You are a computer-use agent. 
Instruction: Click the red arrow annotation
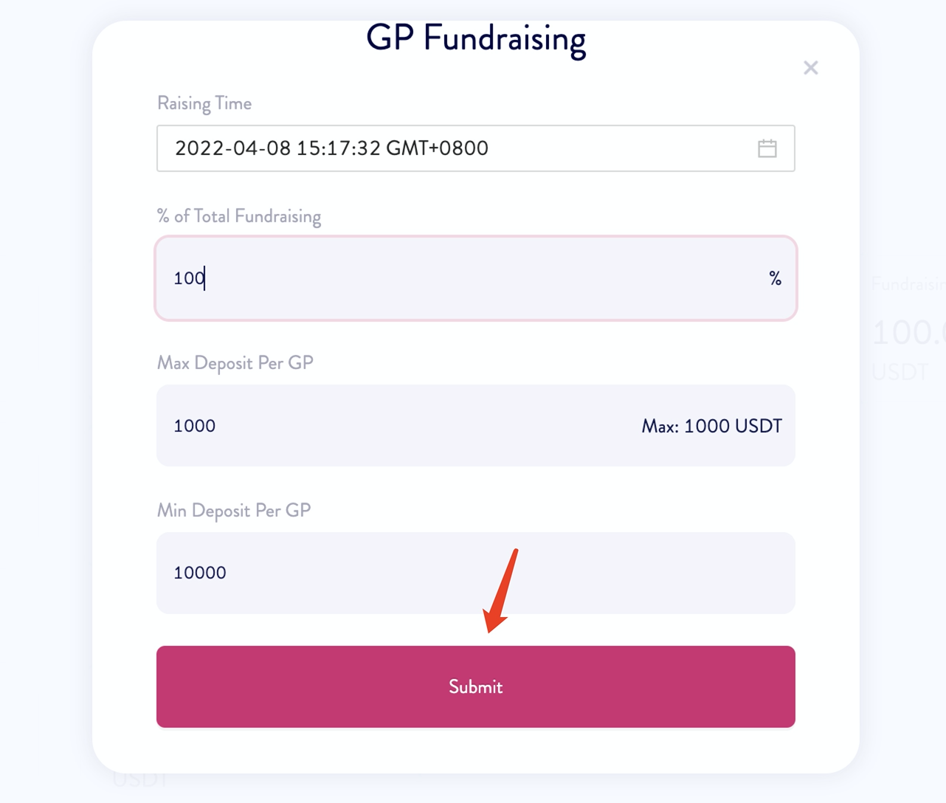[x=500, y=590]
